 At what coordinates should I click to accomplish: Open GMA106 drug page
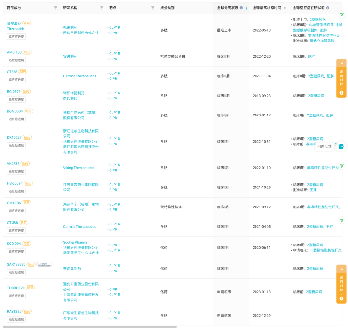tap(14, 203)
